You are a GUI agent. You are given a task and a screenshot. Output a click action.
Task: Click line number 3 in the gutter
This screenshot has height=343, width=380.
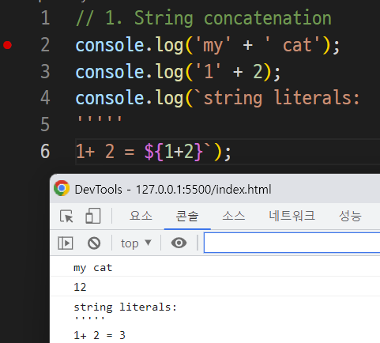coord(45,72)
